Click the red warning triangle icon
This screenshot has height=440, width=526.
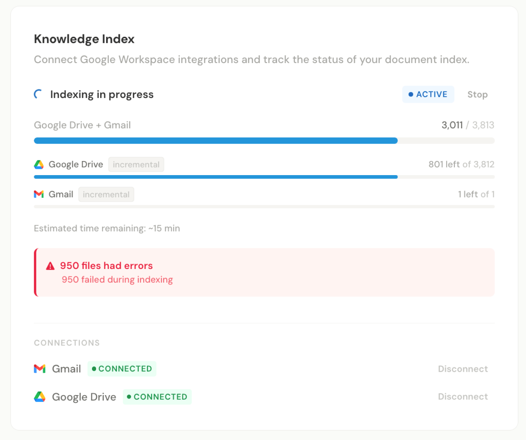(50, 266)
